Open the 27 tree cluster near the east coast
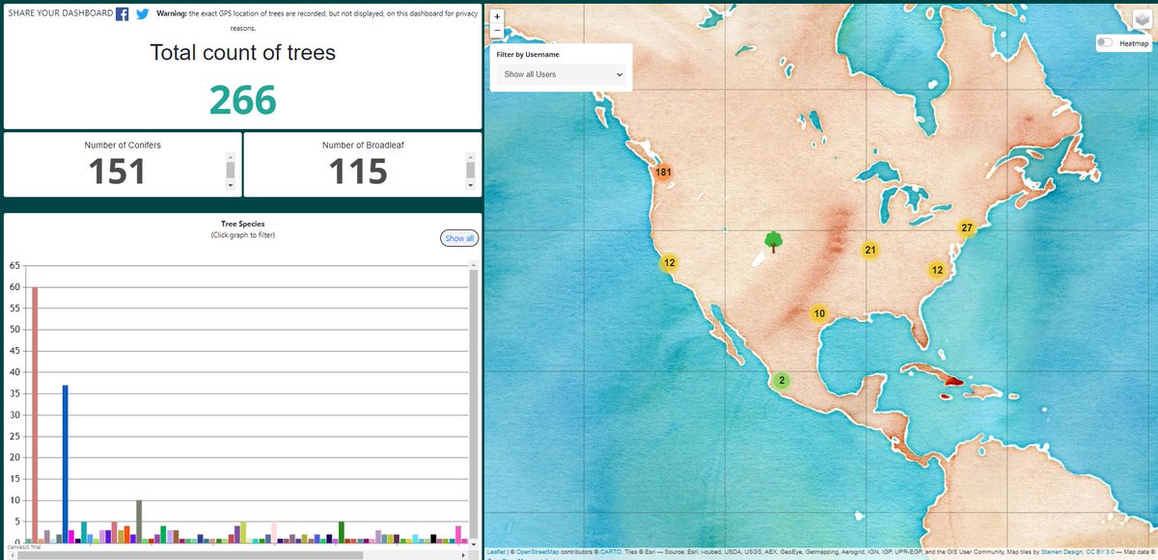This screenshot has height=560, width=1158. coord(966,227)
